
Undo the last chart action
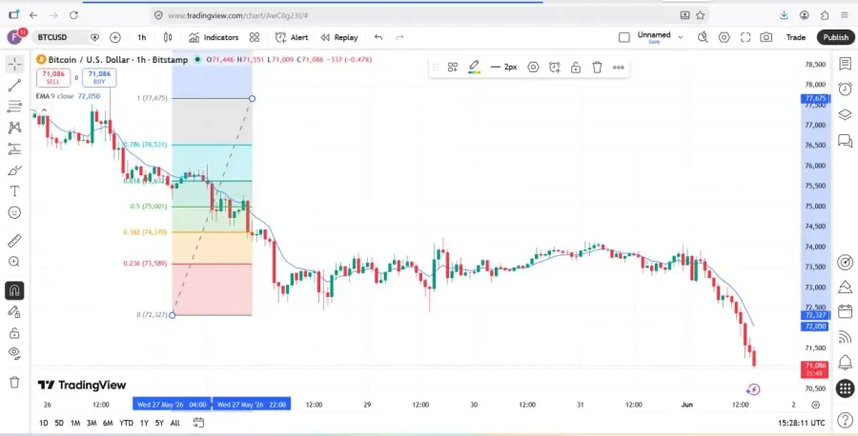click(378, 37)
